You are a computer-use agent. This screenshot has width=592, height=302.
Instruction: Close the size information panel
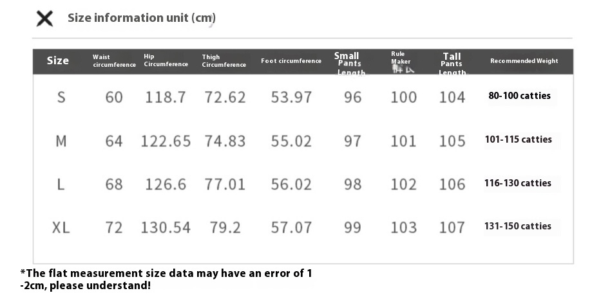[x=44, y=18]
